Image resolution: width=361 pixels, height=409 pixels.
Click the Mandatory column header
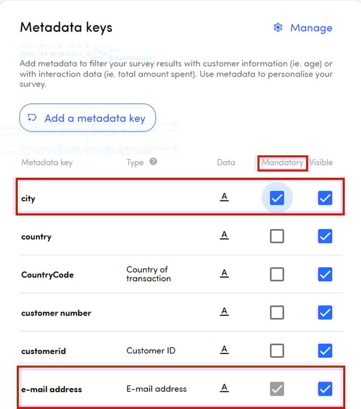coord(283,162)
